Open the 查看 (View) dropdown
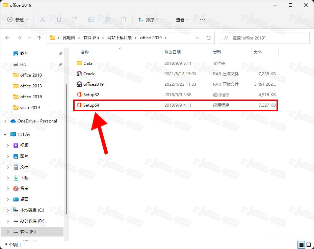The height and width of the screenshot is (249, 314). pos(178,20)
